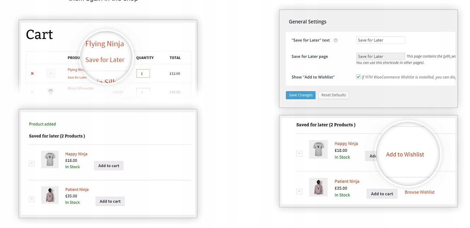Open Patient Ninja hoodie image beside Browse Wishlist

click(x=318, y=187)
